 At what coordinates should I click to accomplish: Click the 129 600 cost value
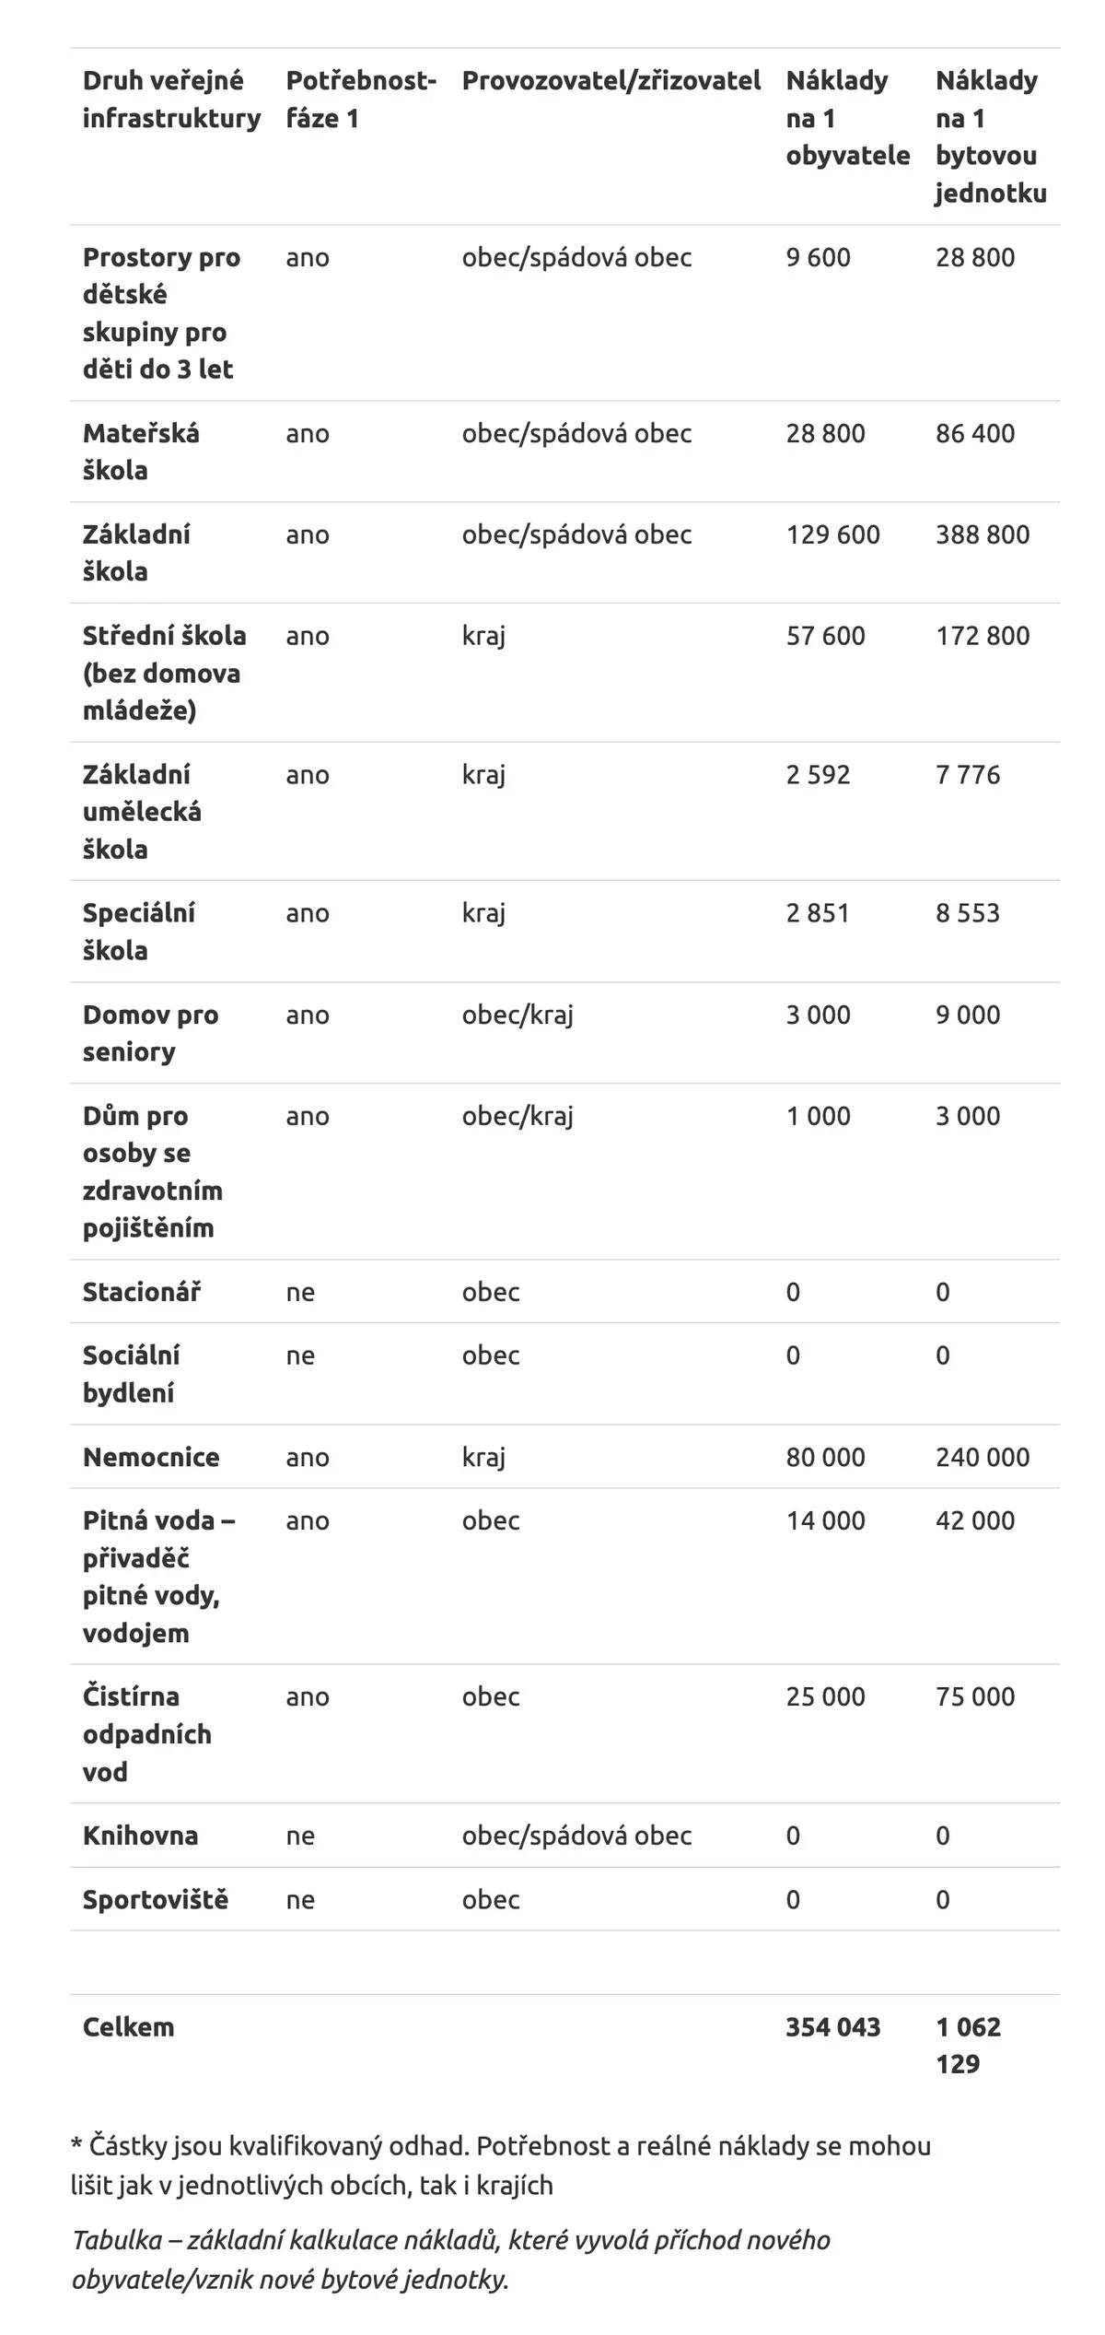[x=832, y=534]
